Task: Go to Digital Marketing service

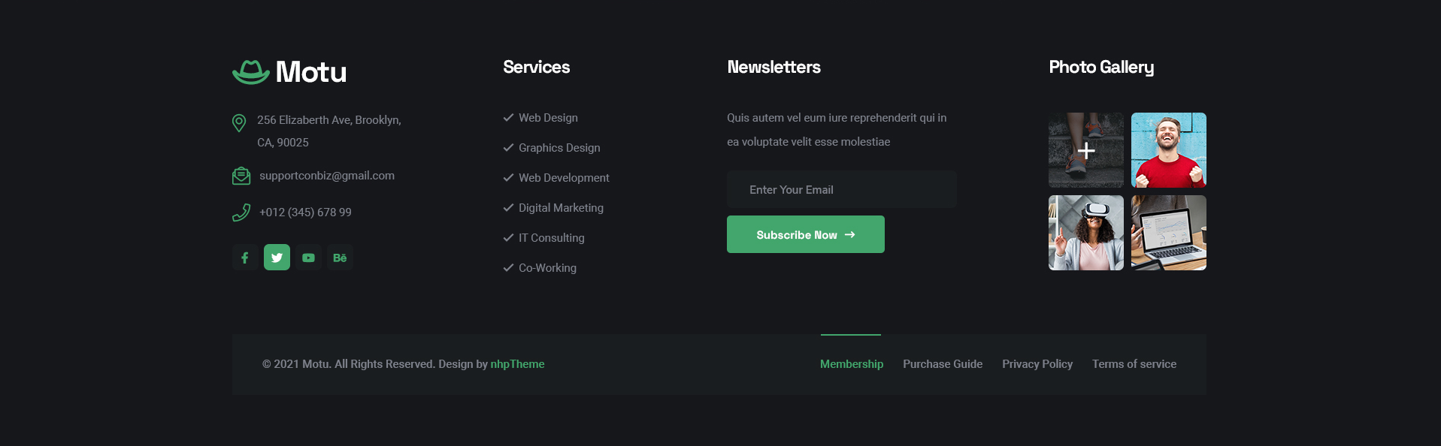Action: (x=561, y=208)
